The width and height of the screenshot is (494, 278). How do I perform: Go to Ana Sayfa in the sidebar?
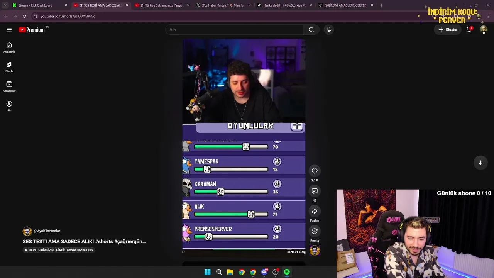click(9, 47)
